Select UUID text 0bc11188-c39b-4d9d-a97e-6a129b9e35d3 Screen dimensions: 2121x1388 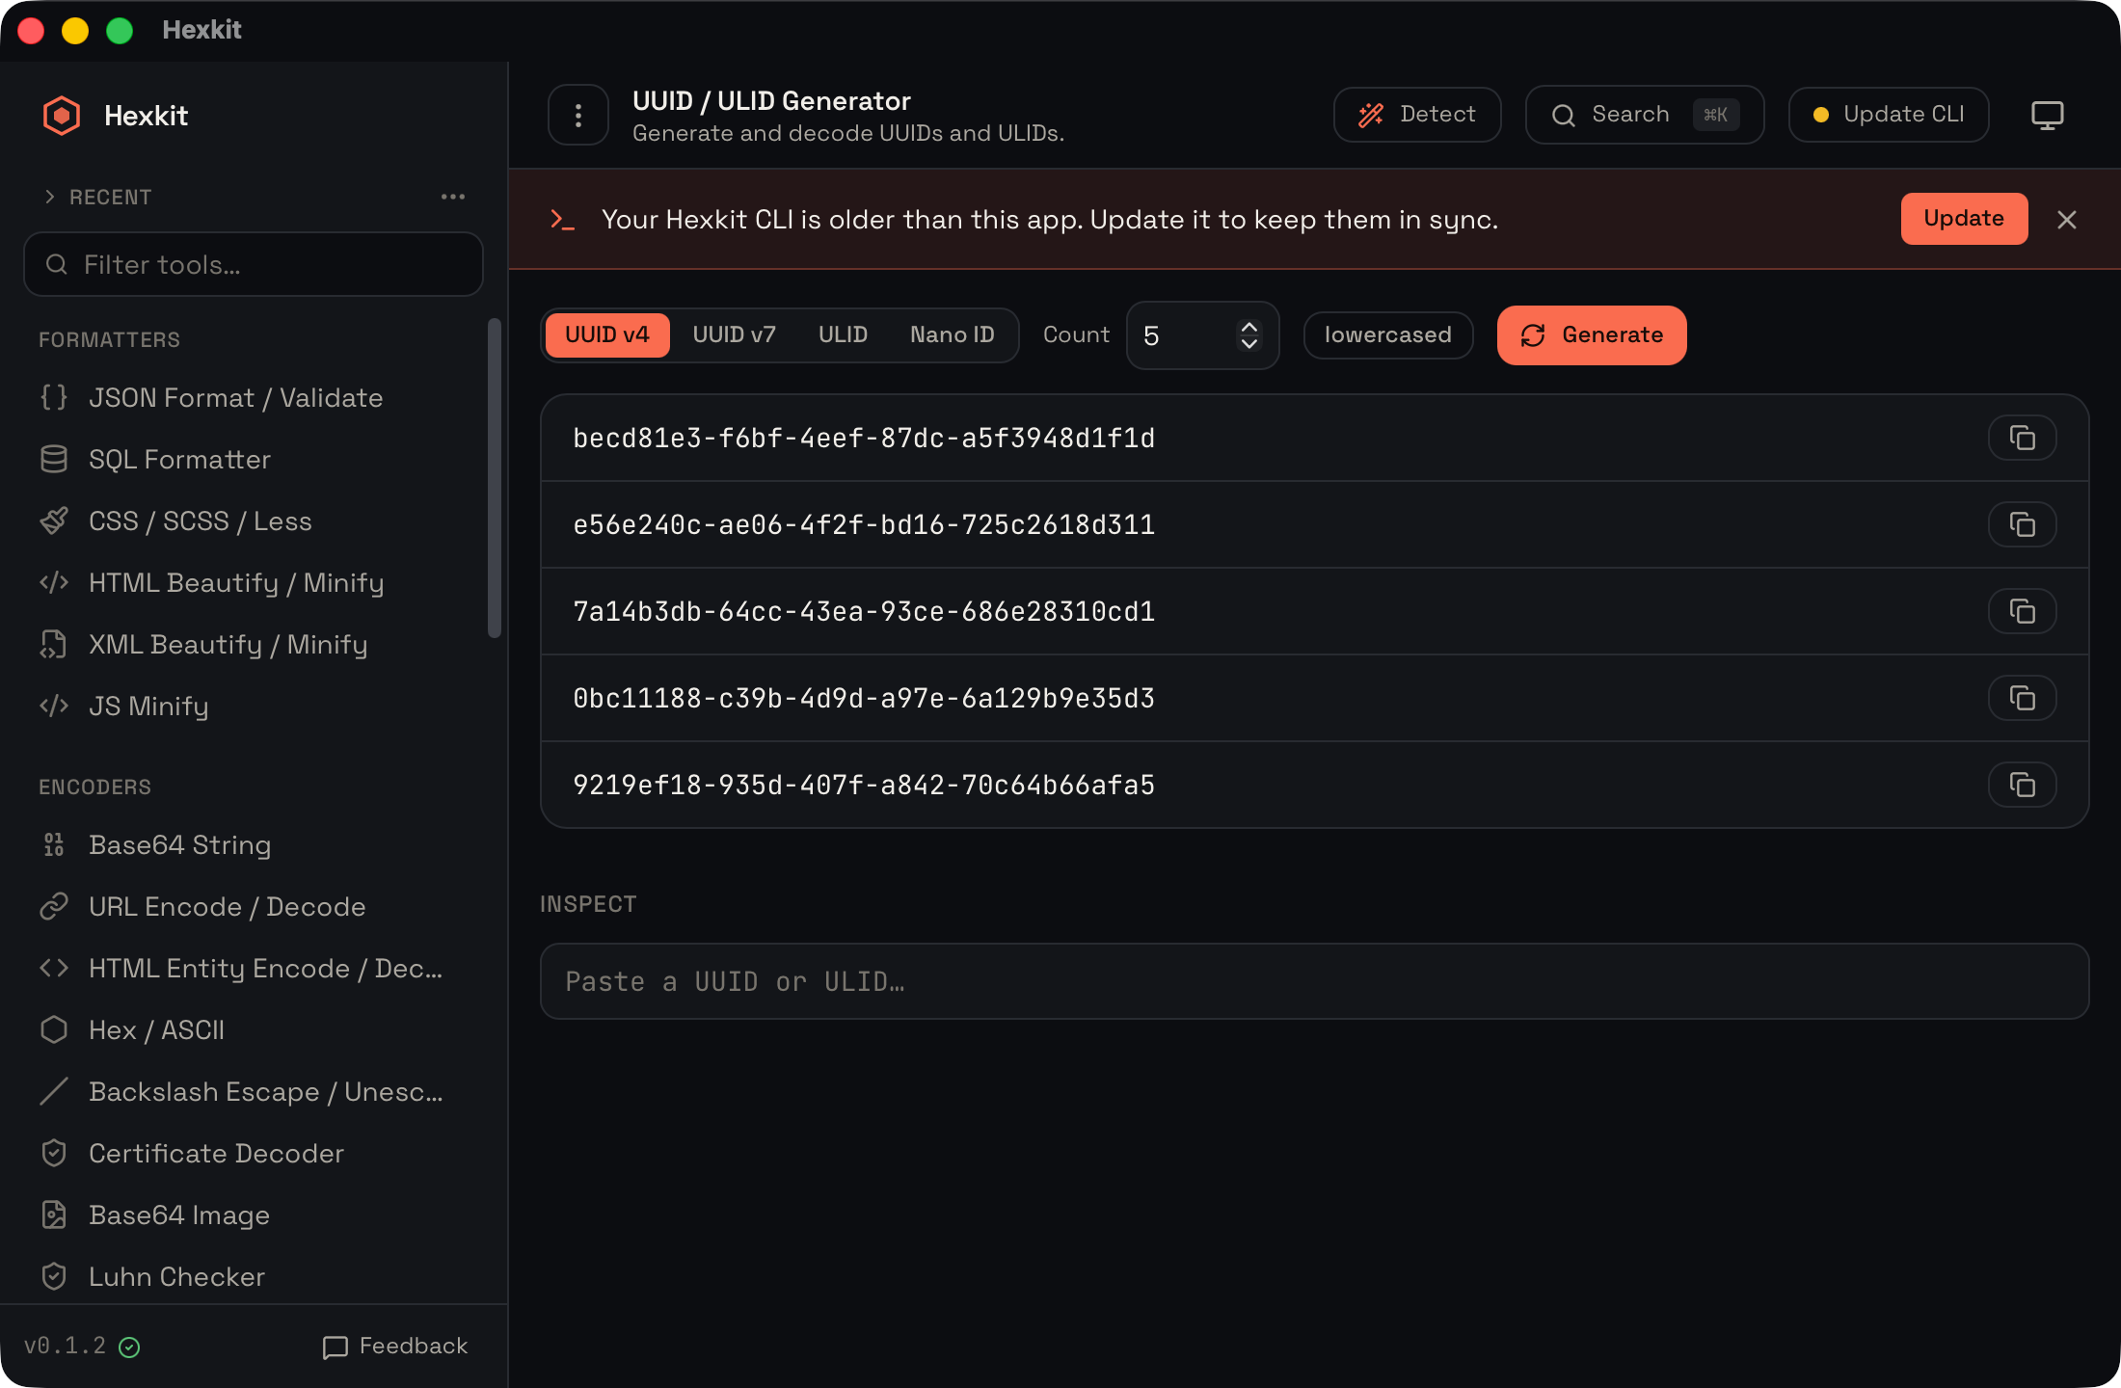864,698
